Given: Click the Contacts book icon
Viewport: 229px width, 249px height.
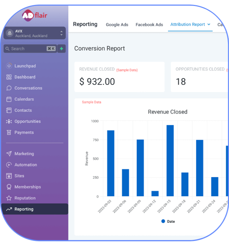Looking at the screenshot, I should (x=9, y=110).
